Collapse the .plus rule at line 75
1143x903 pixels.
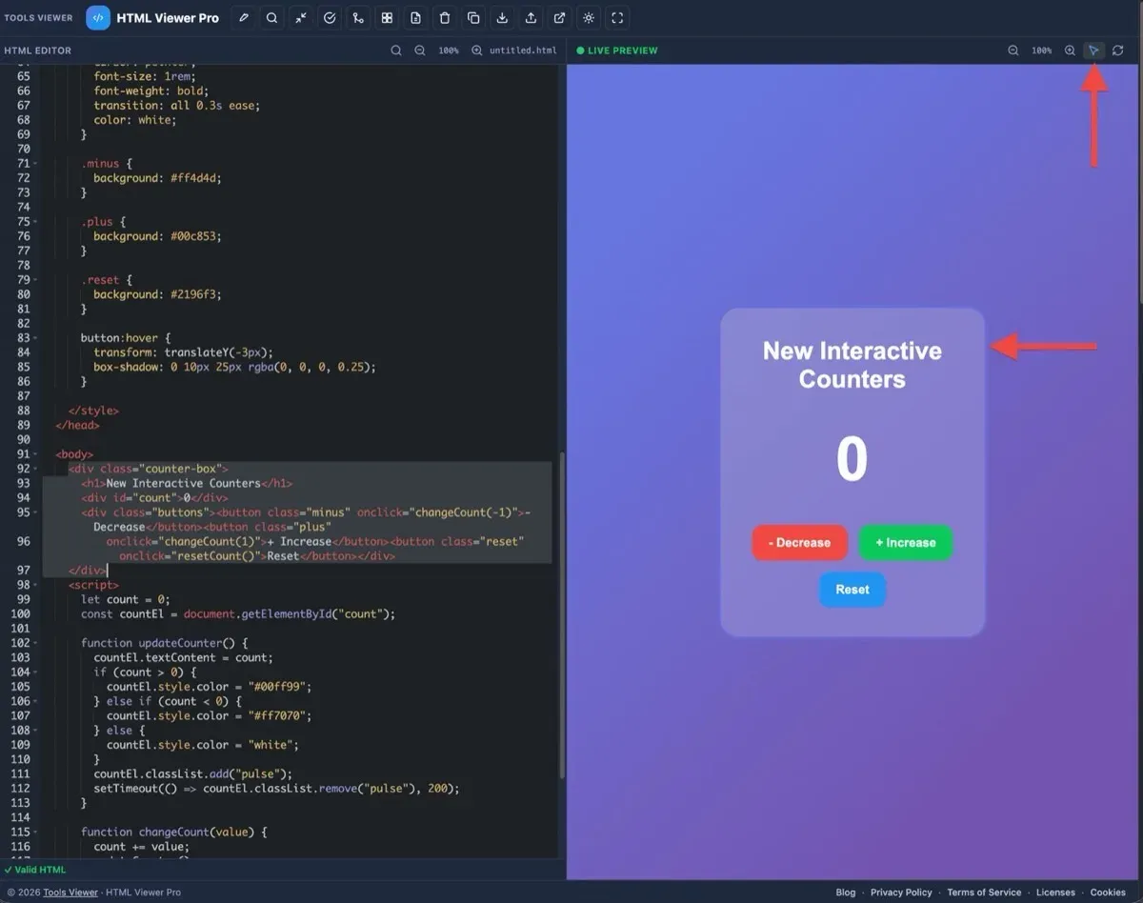[36, 222]
